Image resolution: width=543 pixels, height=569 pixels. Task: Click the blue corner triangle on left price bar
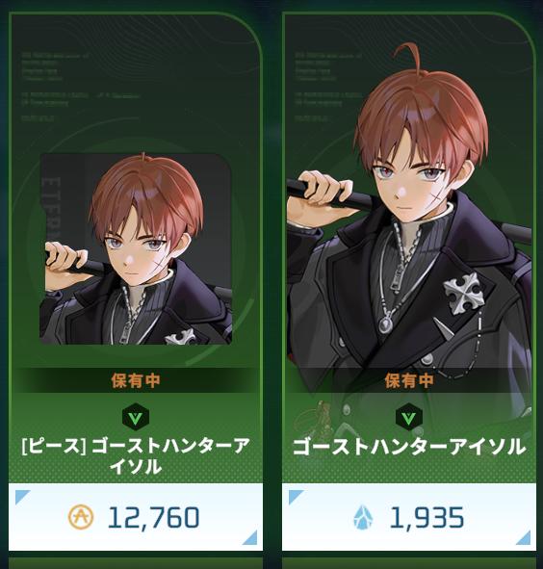pos(22,497)
